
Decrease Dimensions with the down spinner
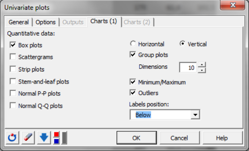(202, 70)
